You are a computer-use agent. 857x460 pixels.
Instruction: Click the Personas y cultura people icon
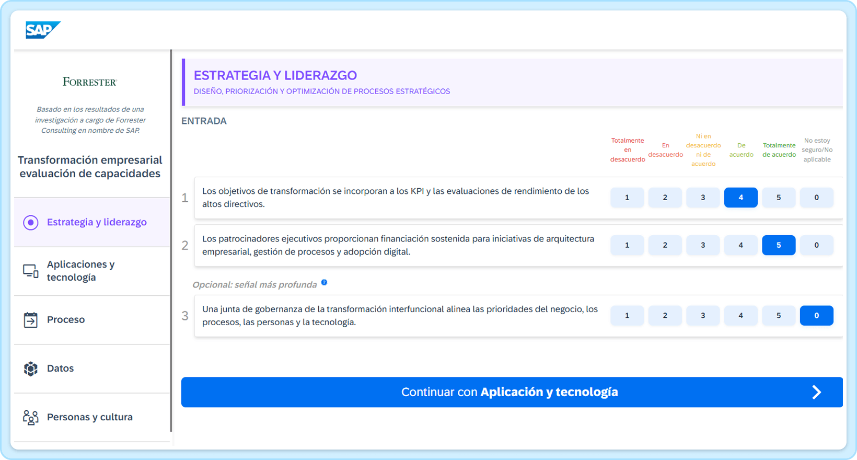tap(31, 417)
